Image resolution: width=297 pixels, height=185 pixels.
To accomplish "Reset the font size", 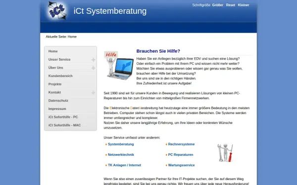I will point(231,5).
